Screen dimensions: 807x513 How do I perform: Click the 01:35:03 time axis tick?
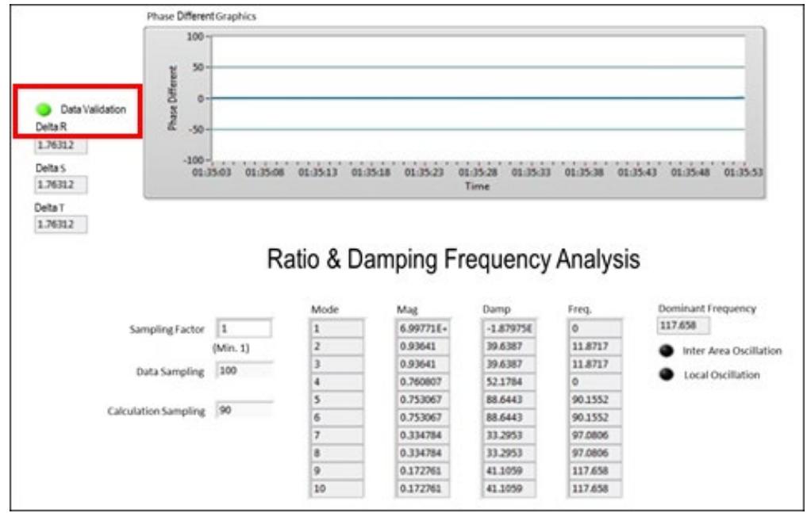coord(212,172)
